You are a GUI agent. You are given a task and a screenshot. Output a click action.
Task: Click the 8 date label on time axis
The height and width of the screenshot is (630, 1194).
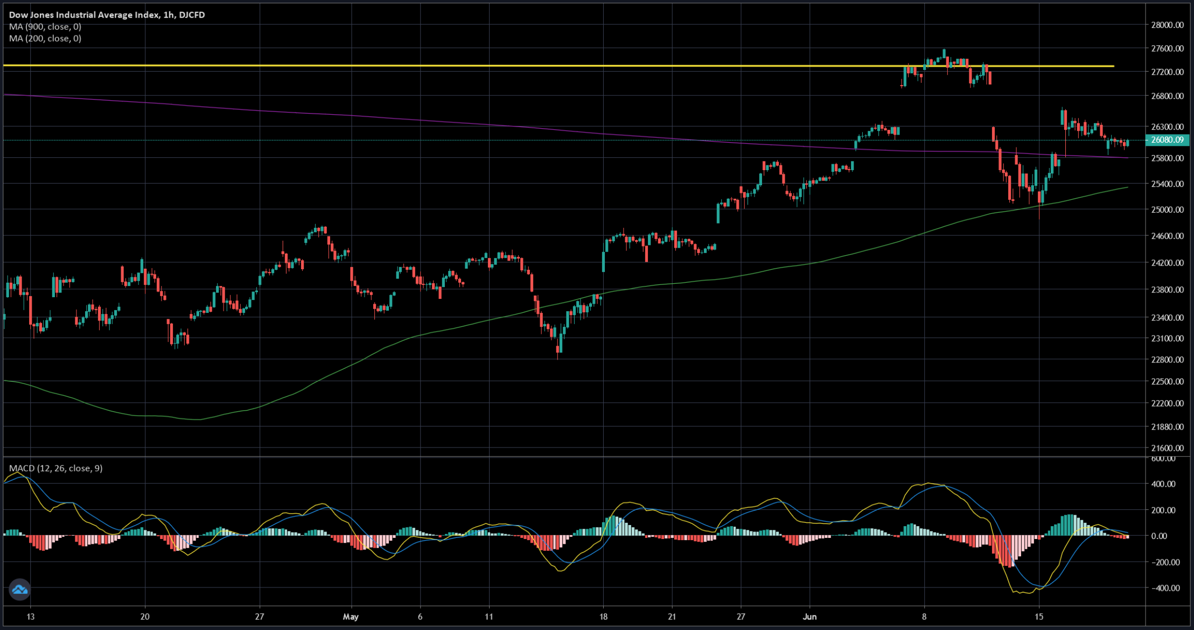(x=924, y=617)
